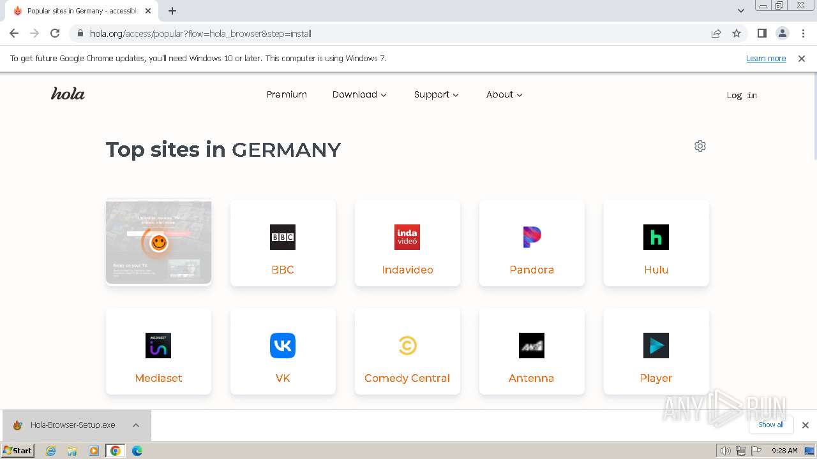
Task: Click the Comedy Central label
Action: [407, 378]
